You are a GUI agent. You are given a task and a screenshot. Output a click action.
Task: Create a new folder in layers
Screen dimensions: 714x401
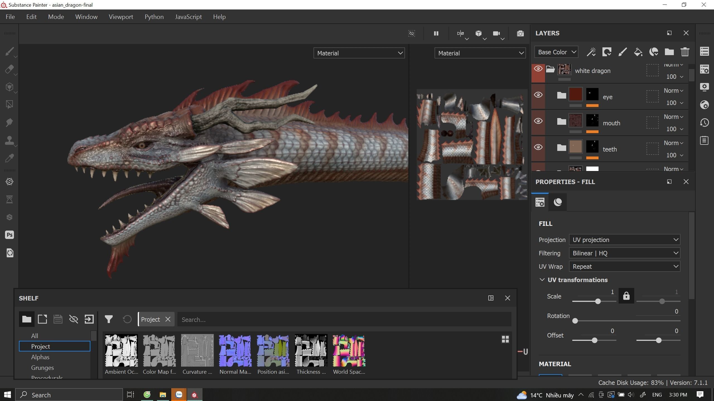(669, 52)
